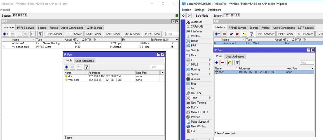Viewport: 323px width, 140px height.
Task: Open Interfaces in the sidebar menu
Action: (x=196, y=31)
